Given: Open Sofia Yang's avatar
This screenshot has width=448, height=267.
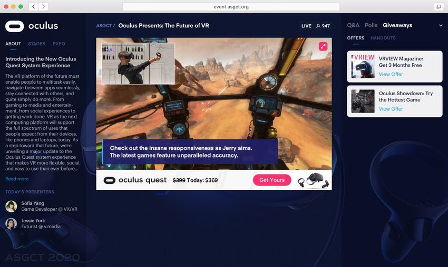Looking at the screenshot, I should tap(11, 207).
